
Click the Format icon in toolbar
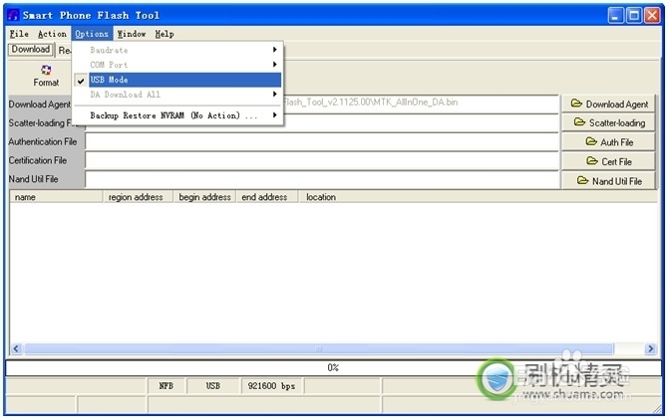(46, 77)
